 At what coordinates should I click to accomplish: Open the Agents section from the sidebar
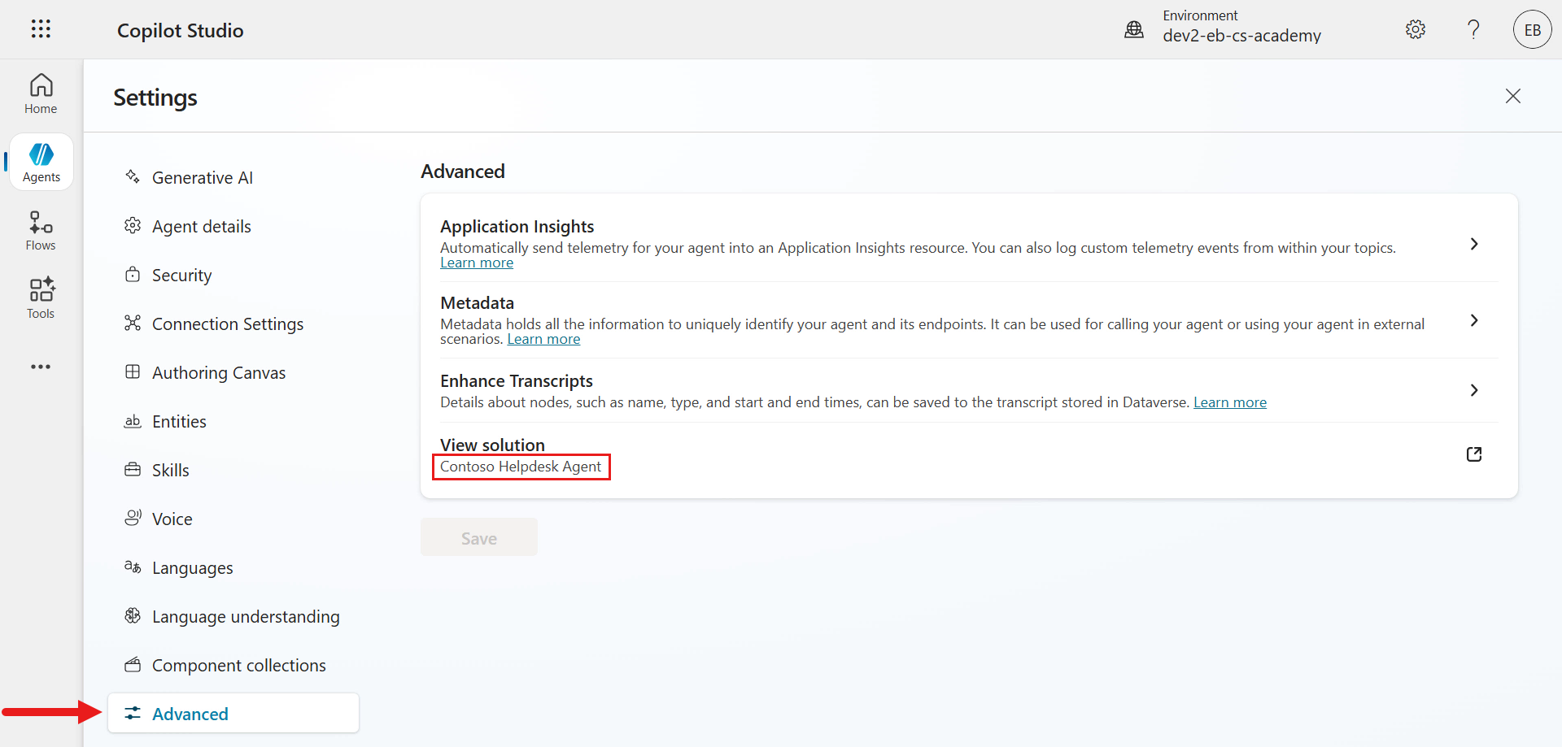41,161
